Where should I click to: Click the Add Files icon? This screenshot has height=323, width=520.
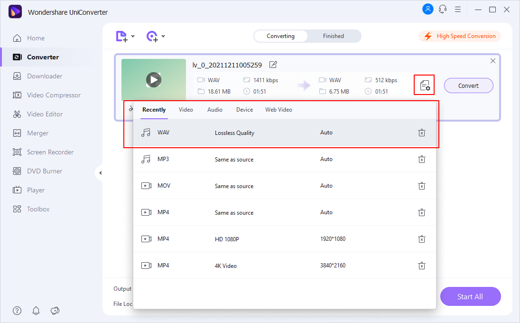click(x=121, y=36)
